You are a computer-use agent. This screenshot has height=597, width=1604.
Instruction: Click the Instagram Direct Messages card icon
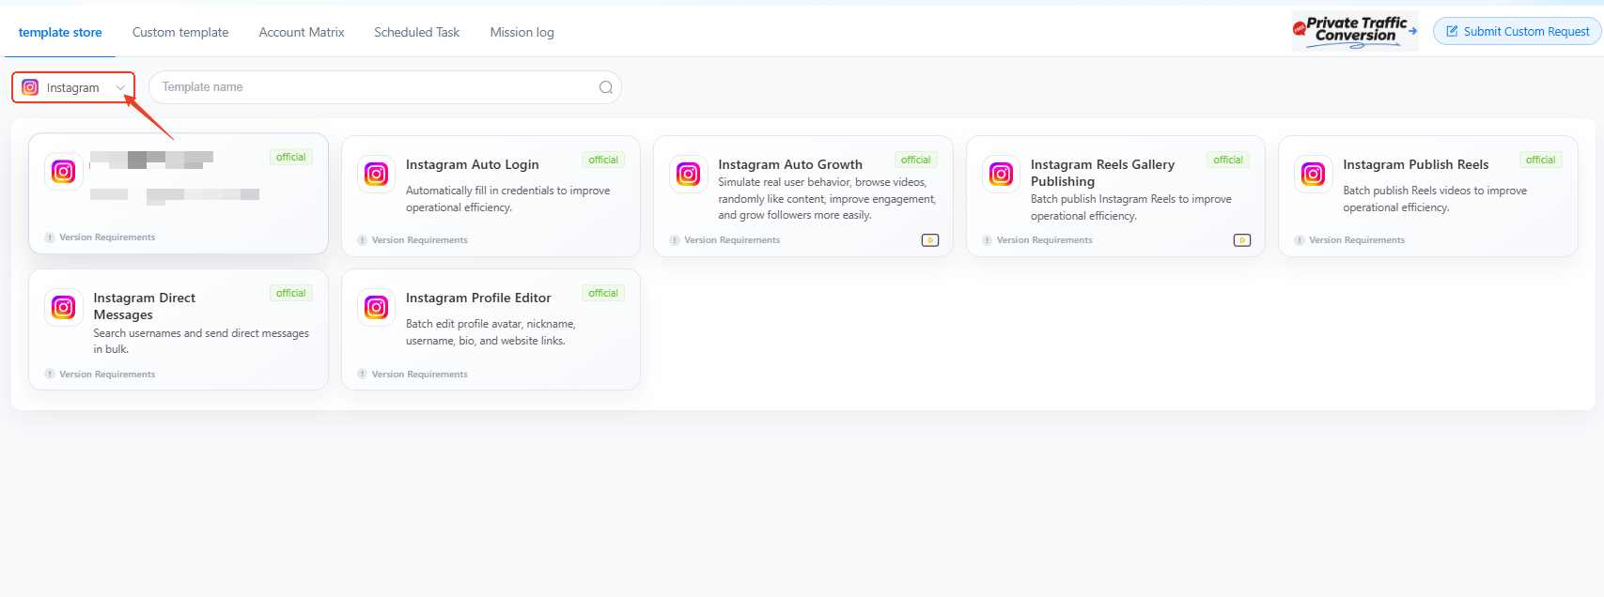pos(64,307)
